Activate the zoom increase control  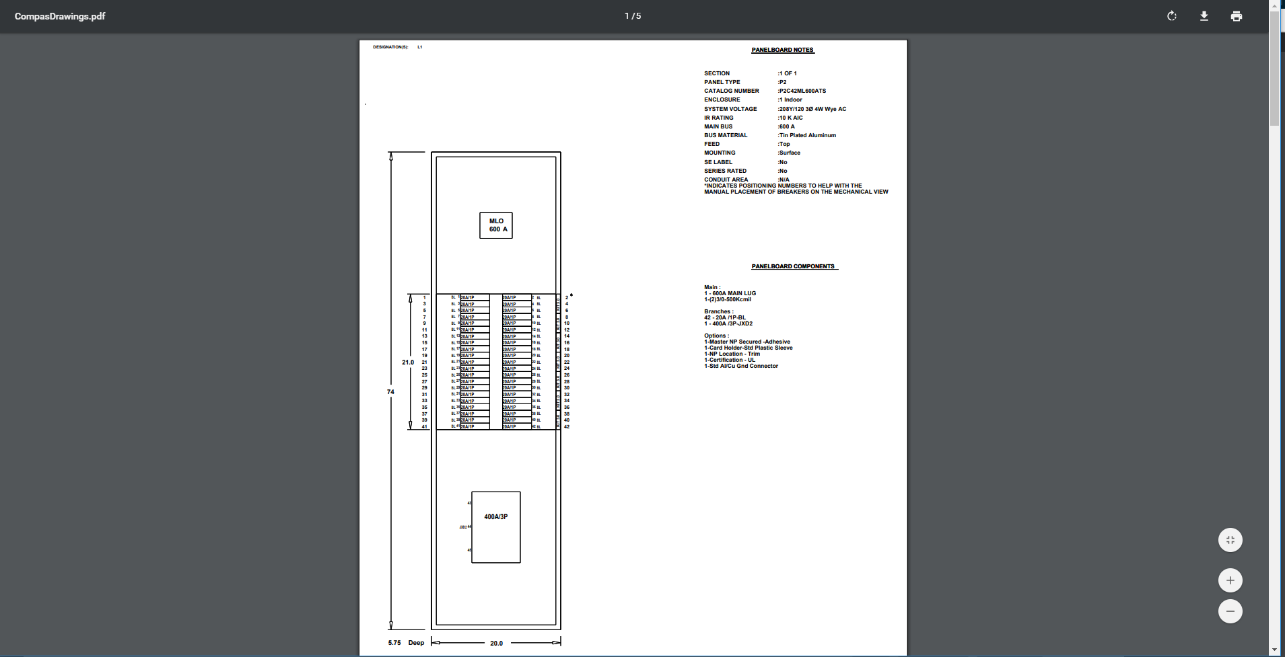pos(1229,580)
